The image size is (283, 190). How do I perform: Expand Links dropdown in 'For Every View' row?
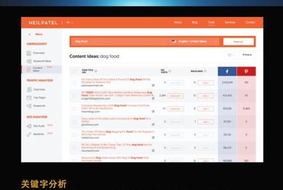coord(206,82)
